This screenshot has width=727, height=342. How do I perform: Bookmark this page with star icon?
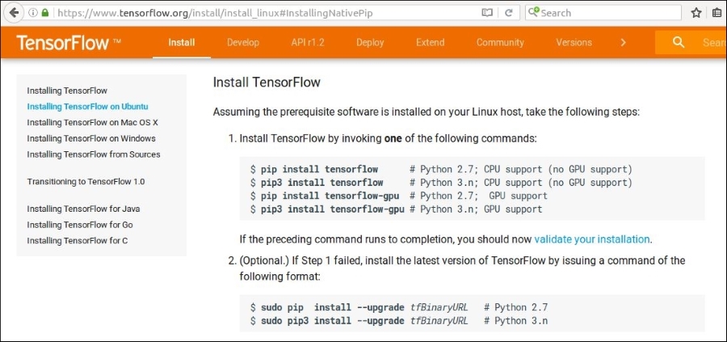pyautogui.click(x=696, y=13)
